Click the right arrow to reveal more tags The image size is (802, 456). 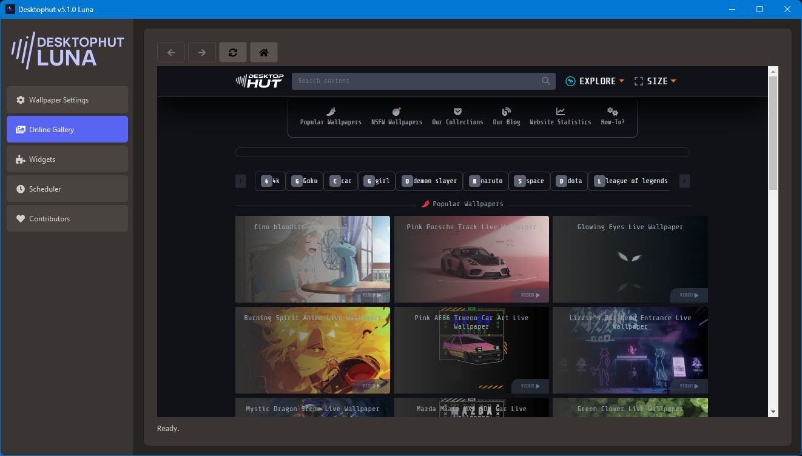684,181
